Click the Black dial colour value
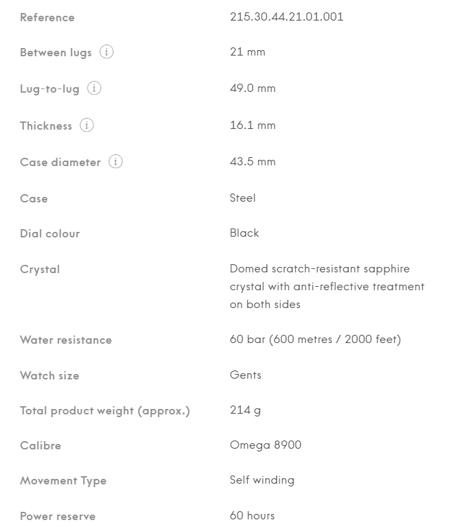Viewport: 466px width, 529px height. (x=244, y=233)
